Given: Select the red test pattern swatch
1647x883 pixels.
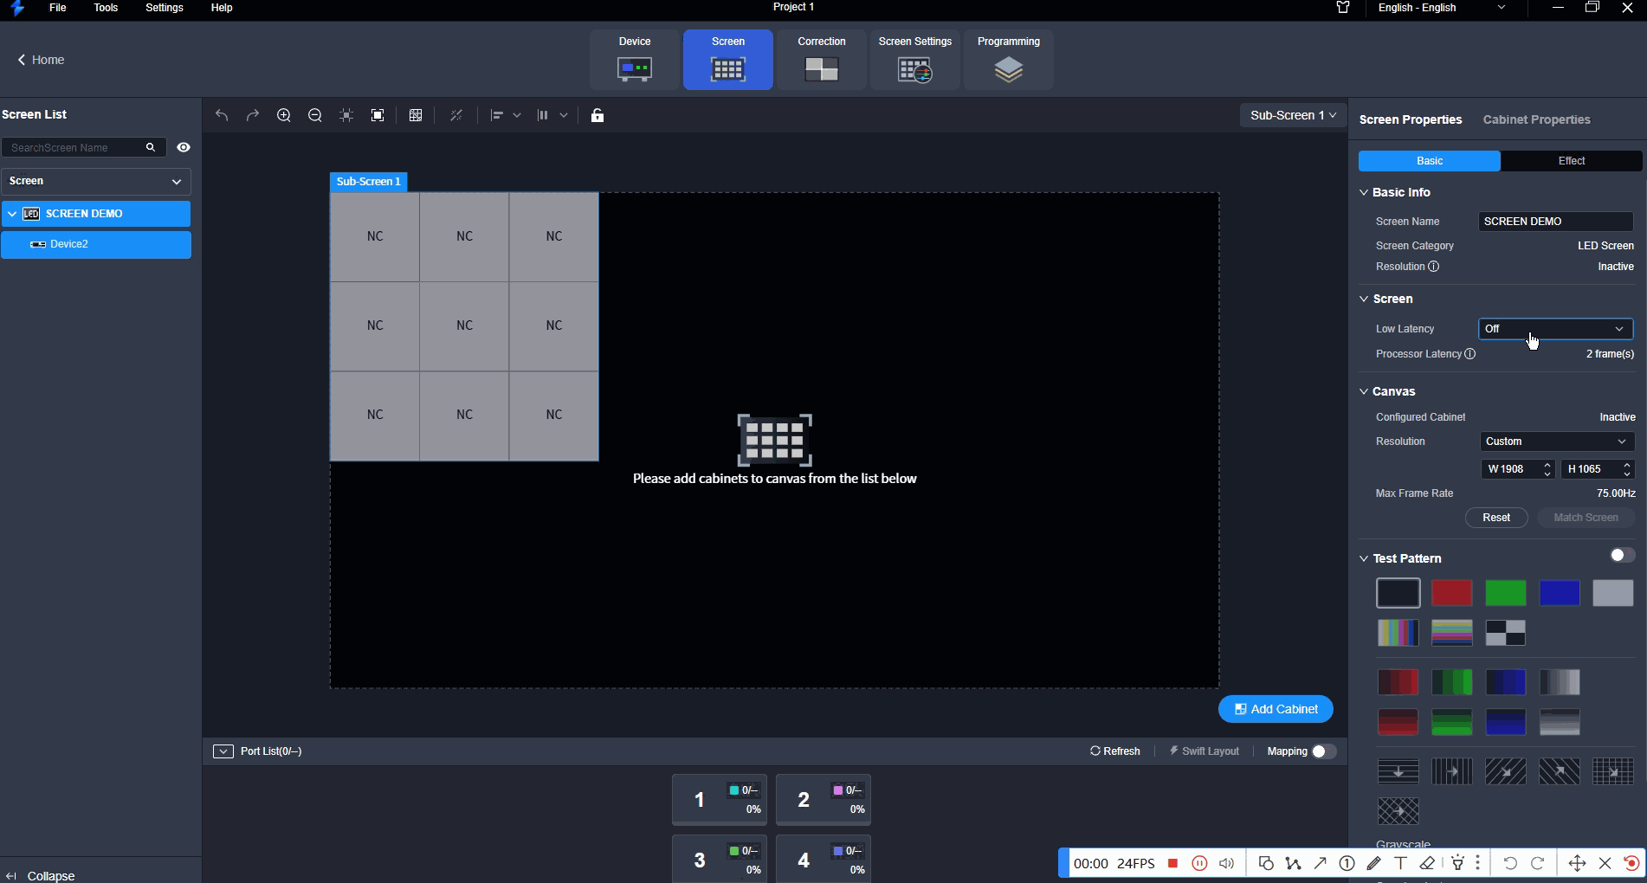Looking at the screenshot, I should click(x=1452, y=593).
